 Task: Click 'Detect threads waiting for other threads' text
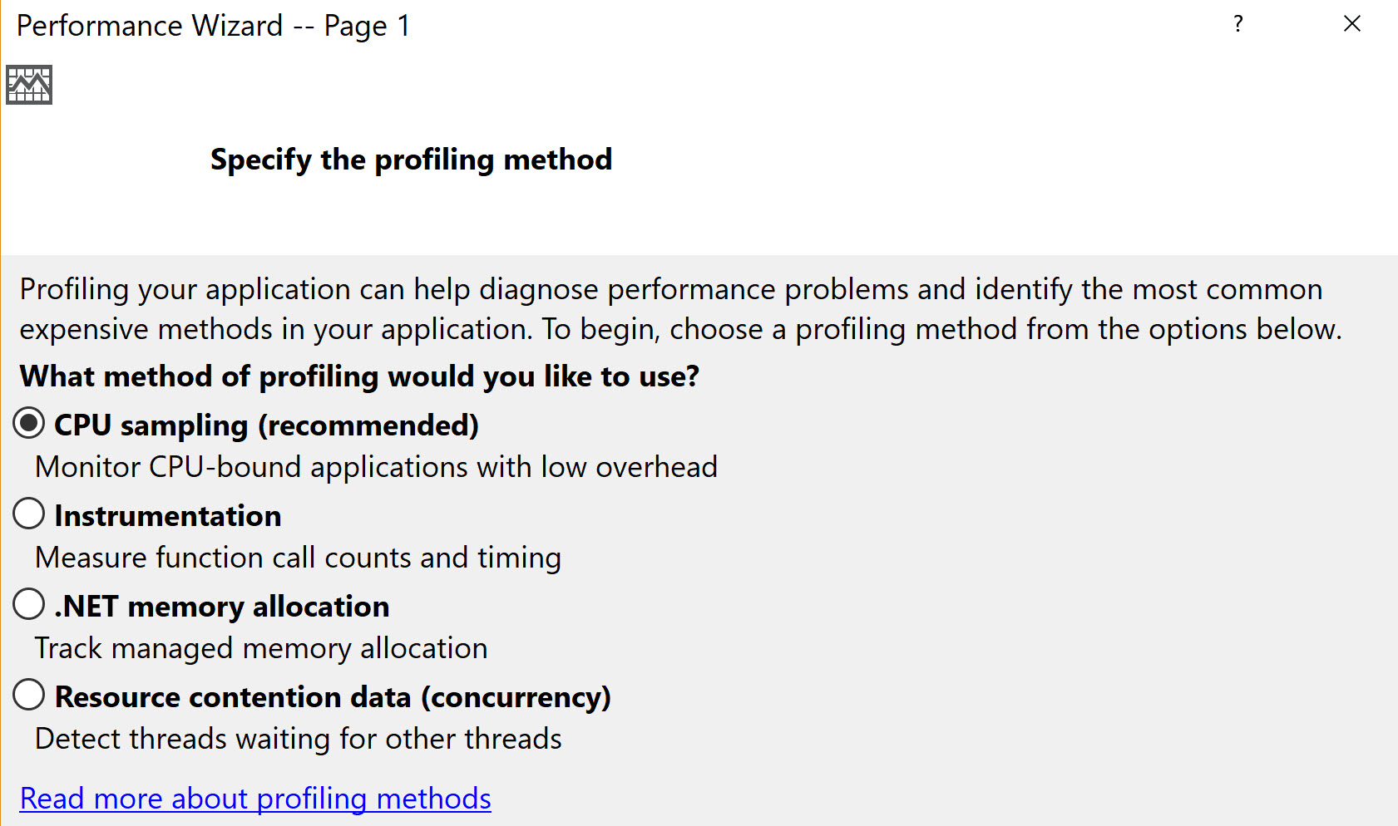point(298,739)
